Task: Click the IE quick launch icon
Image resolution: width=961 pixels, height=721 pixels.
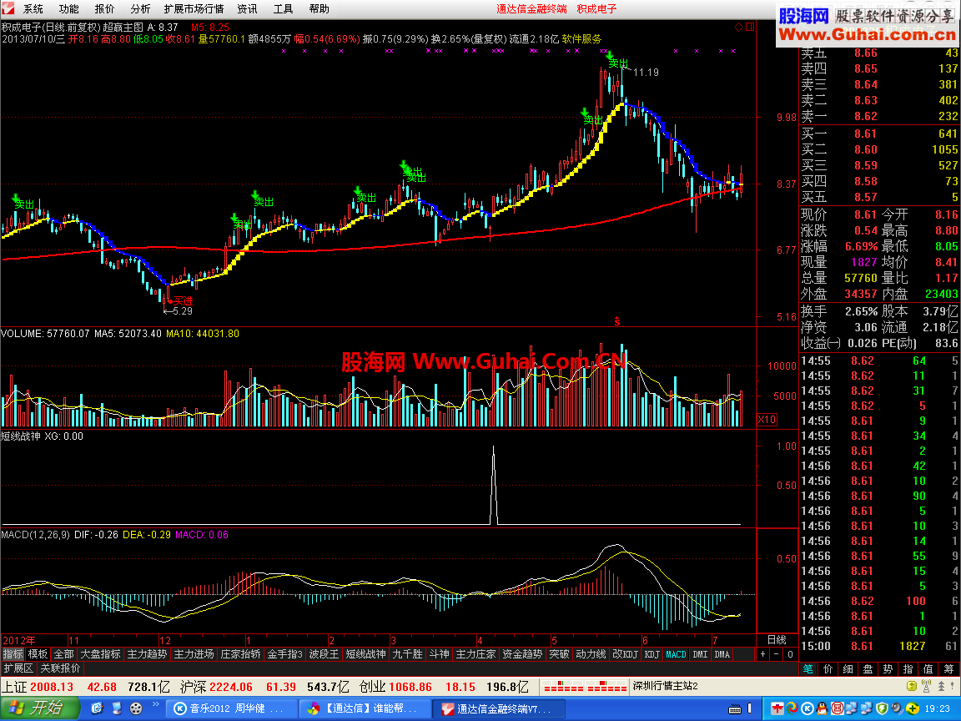Action: (x=97, y=708)
